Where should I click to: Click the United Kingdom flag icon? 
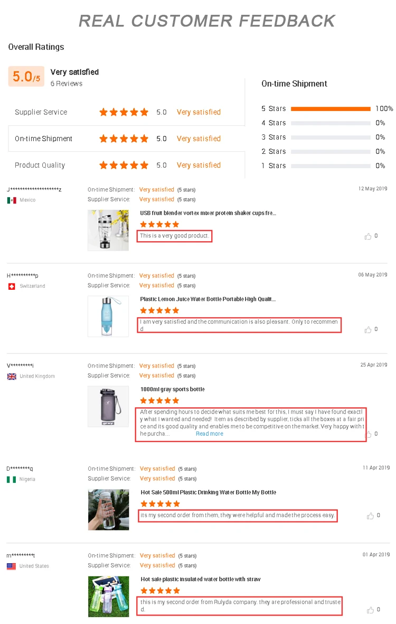pos(12,377)
